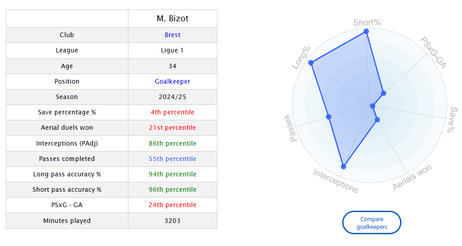
Task: Select the Aerials won data point
Action: click(377, 120)
